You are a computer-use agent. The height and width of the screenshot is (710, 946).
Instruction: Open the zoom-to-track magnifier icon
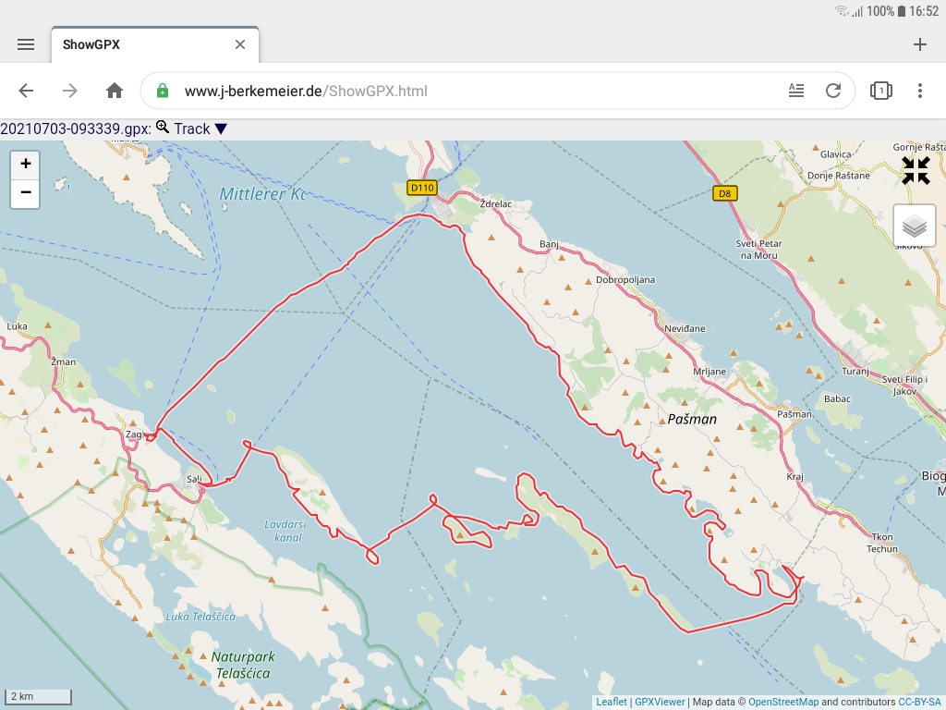(162, 128)
